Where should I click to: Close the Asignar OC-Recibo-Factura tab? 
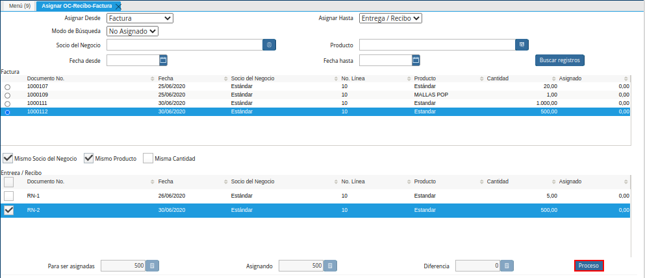click(x=118, y=6)
